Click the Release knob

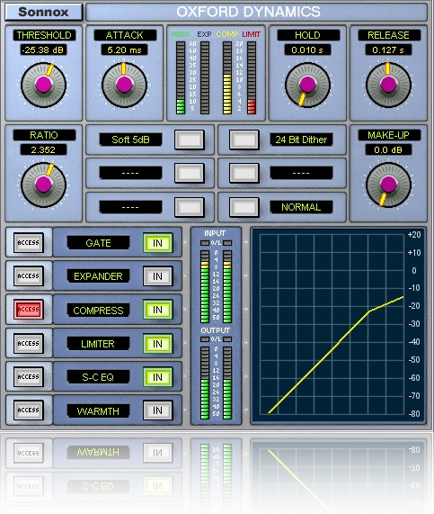[388, 85]
